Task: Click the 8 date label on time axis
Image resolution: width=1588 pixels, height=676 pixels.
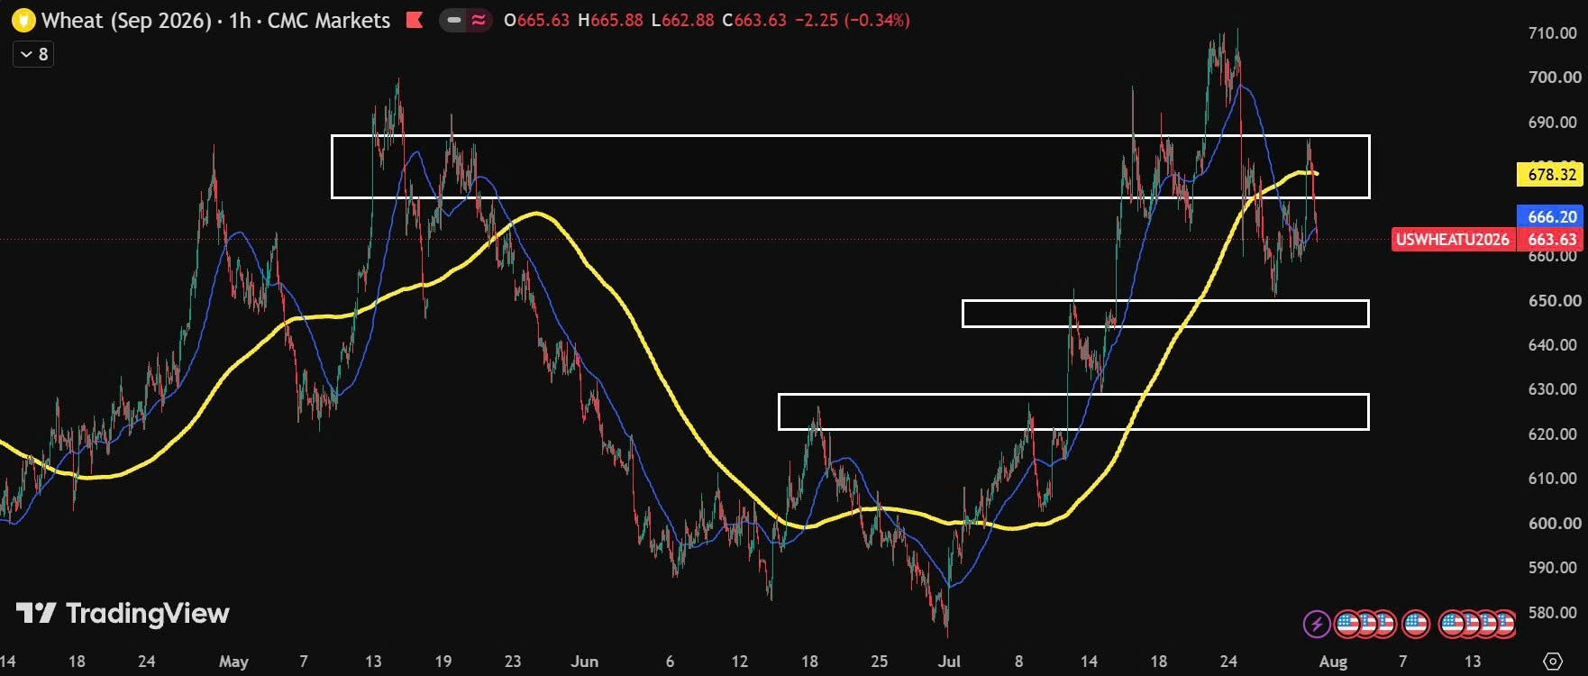Action: click(1019, 662)
